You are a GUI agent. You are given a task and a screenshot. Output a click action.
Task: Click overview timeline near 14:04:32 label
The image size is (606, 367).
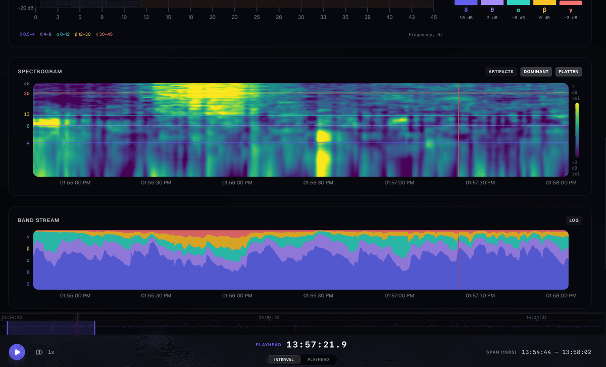click(x=269, y=318)
